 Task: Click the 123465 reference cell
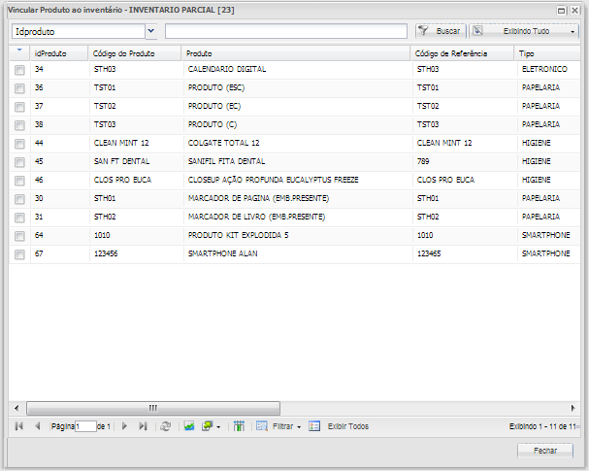464,253
